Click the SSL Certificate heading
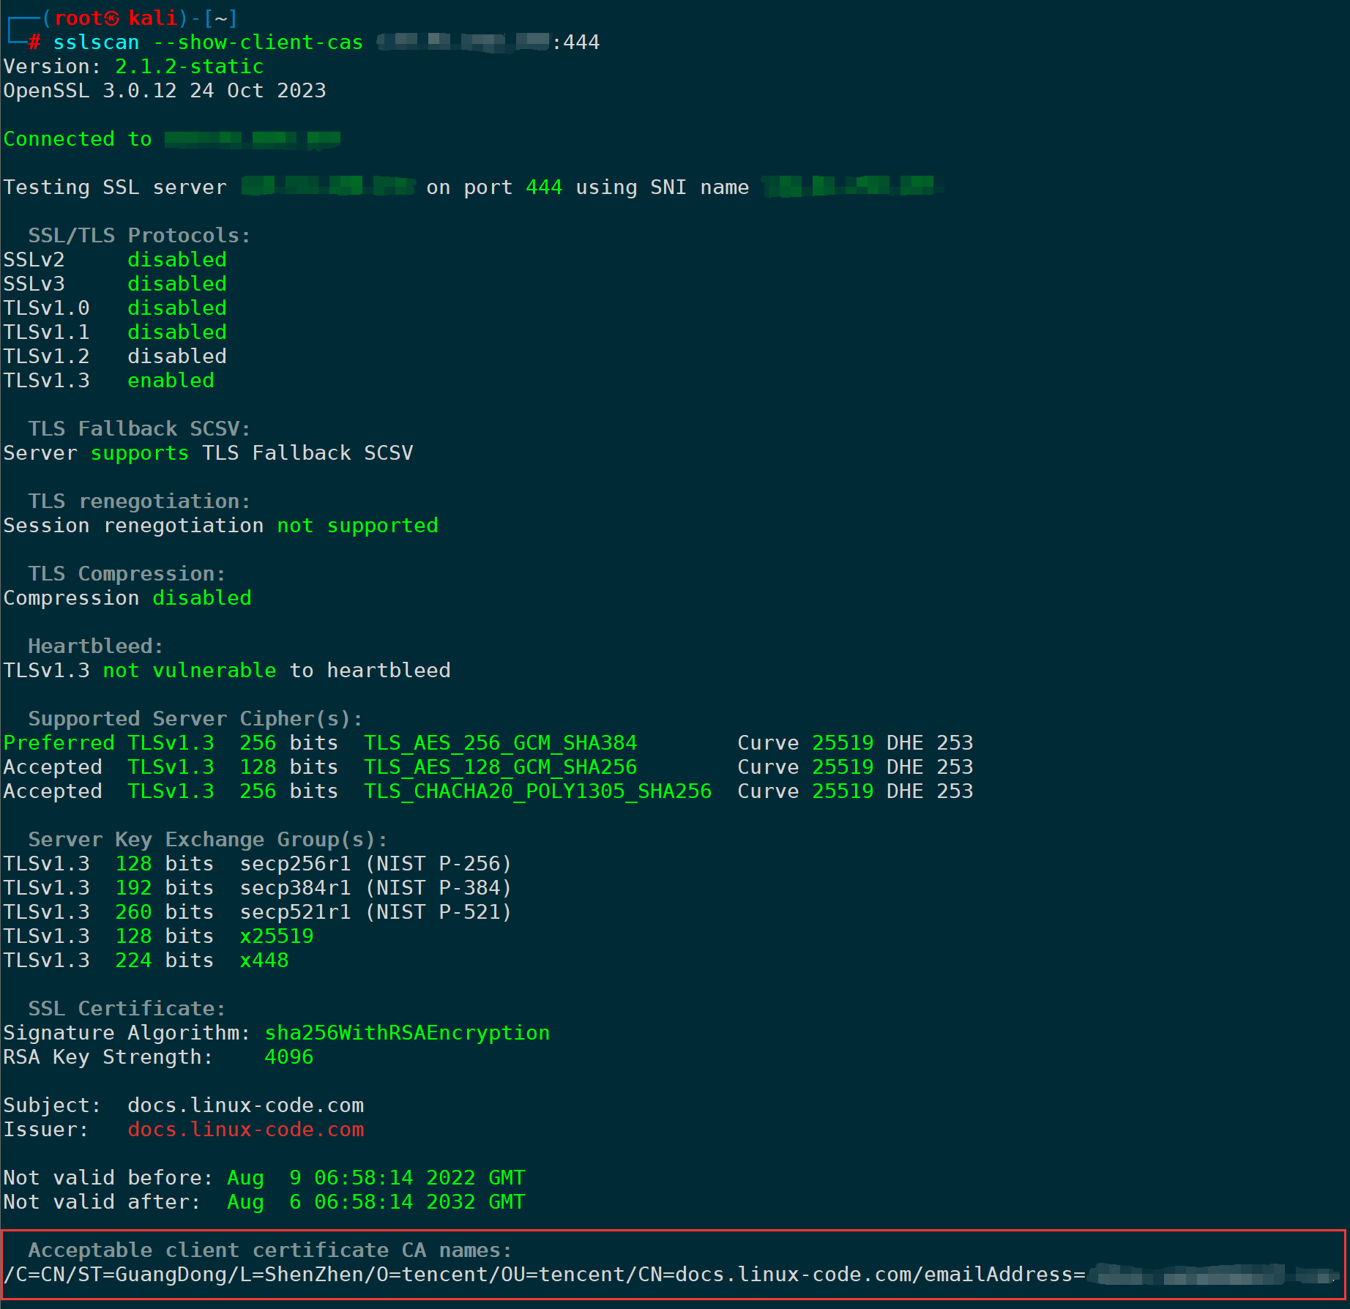 [127, 1009]
